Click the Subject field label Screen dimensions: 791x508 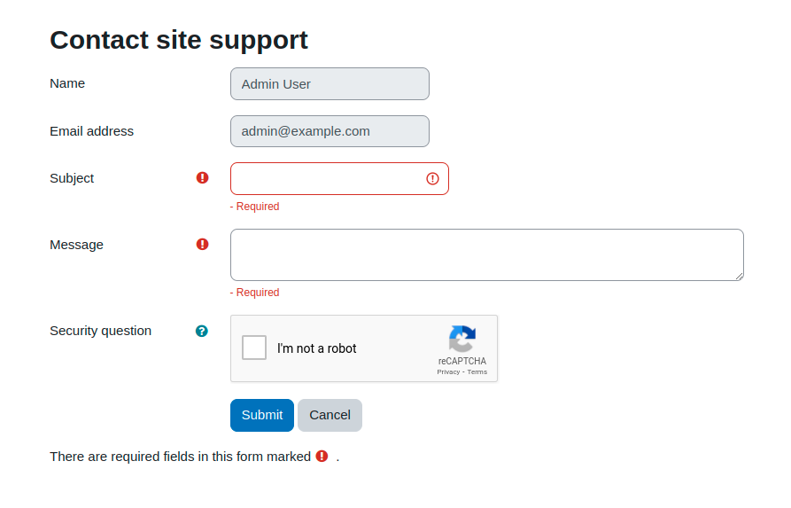click(72, 178)
